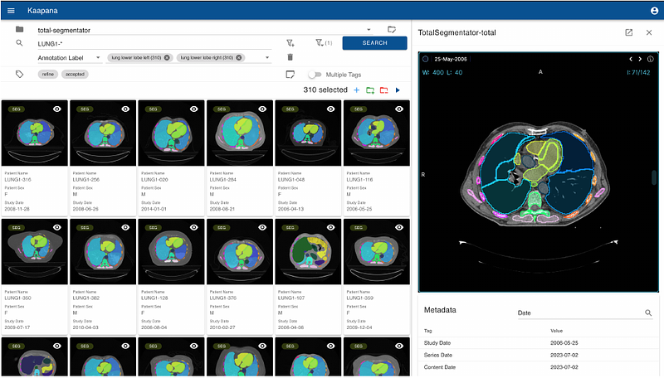Viewport: 664px width, 378px height.
Task: Click the green add-to-dataset folder icon
Action: click(370, 90)
